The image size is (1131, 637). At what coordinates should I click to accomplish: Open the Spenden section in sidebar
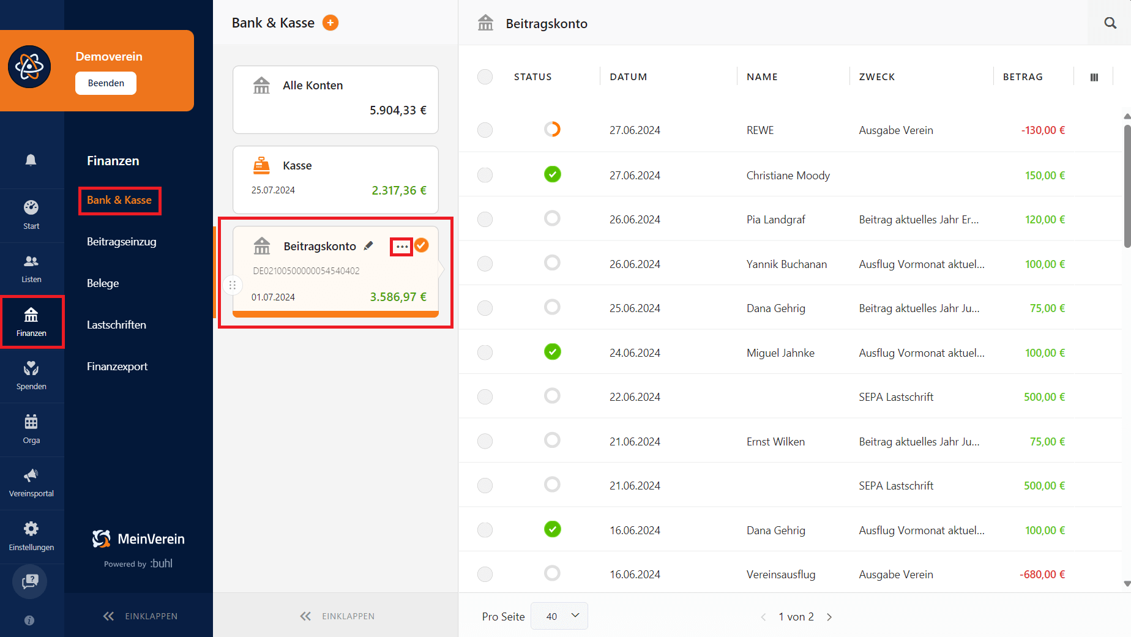pos(31,376)
